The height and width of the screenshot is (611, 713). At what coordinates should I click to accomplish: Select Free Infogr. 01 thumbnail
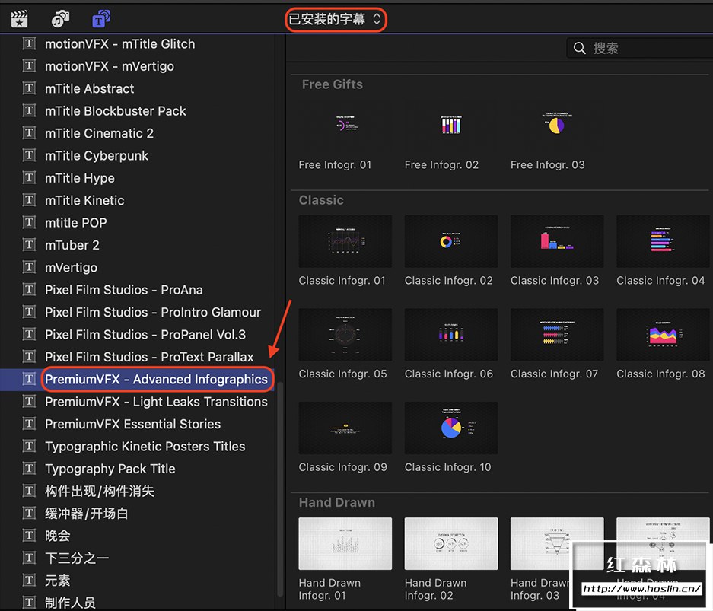(345, 125)
